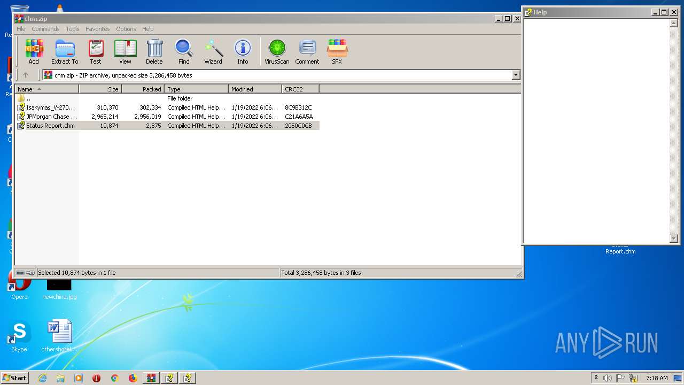Click the volume icon in system tray
Image resolution: width=684 pixels, height=385 pixels.
[607, 378]
